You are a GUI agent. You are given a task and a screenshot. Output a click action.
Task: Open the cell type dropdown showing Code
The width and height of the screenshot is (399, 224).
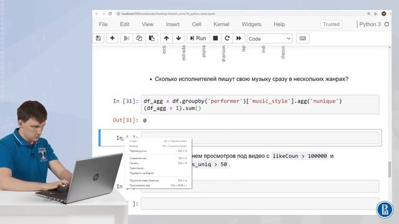tap(269, 39)
